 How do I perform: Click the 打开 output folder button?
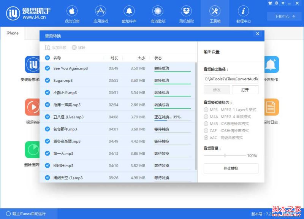point(245,90)
